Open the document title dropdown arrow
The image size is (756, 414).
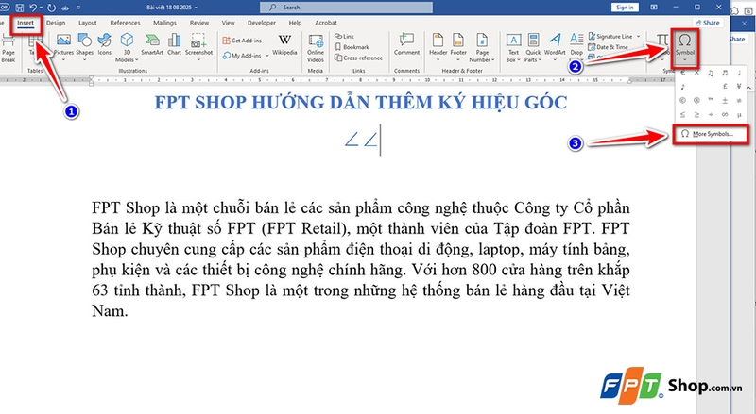point(197,8)
